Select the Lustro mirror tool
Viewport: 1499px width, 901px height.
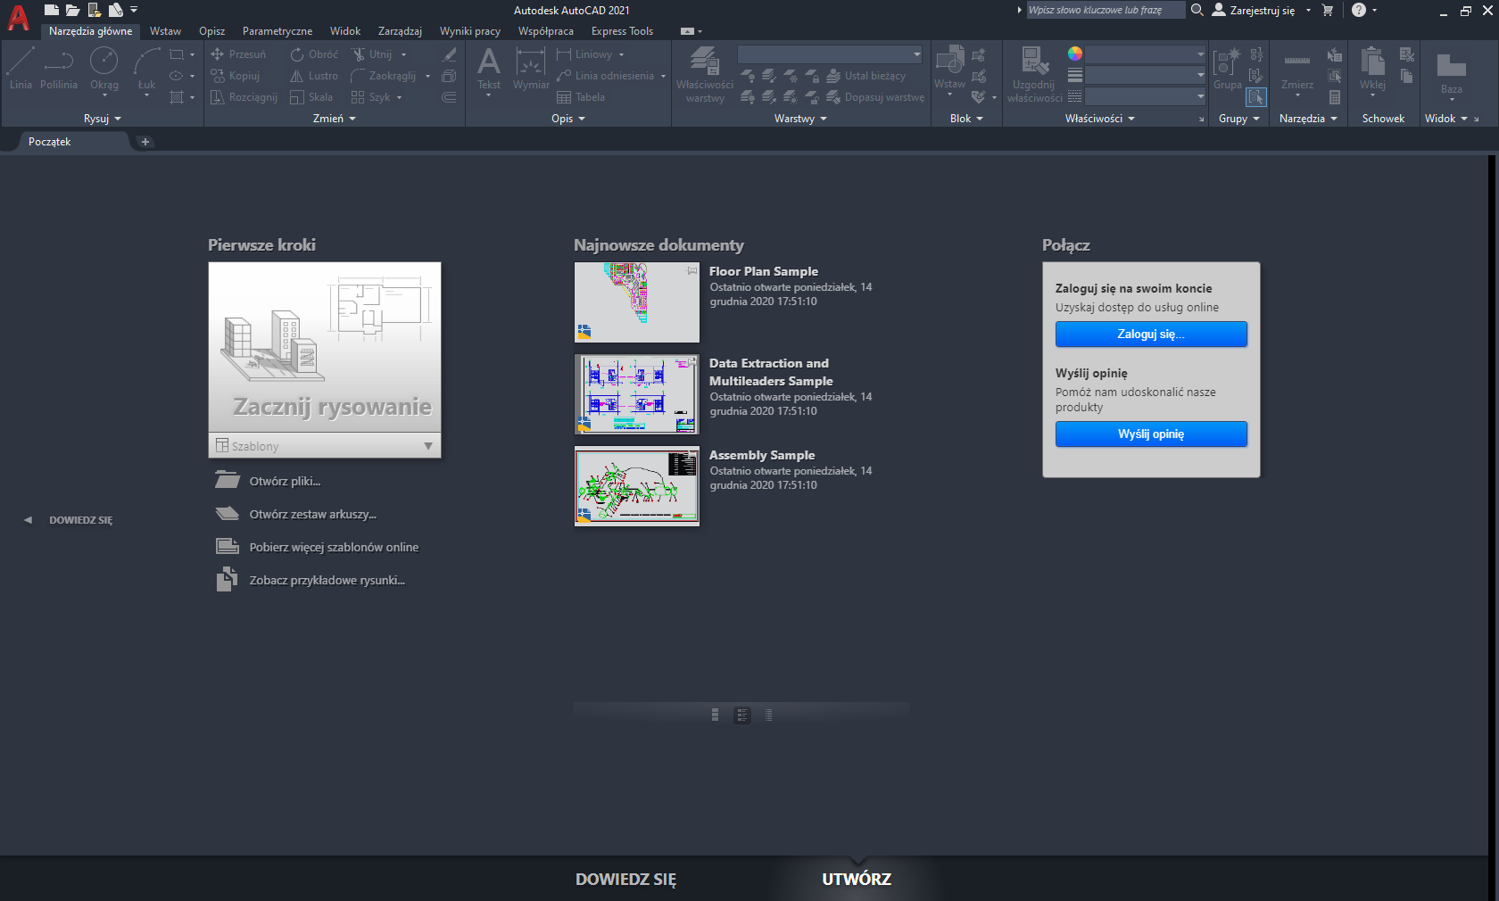(314, 76)
